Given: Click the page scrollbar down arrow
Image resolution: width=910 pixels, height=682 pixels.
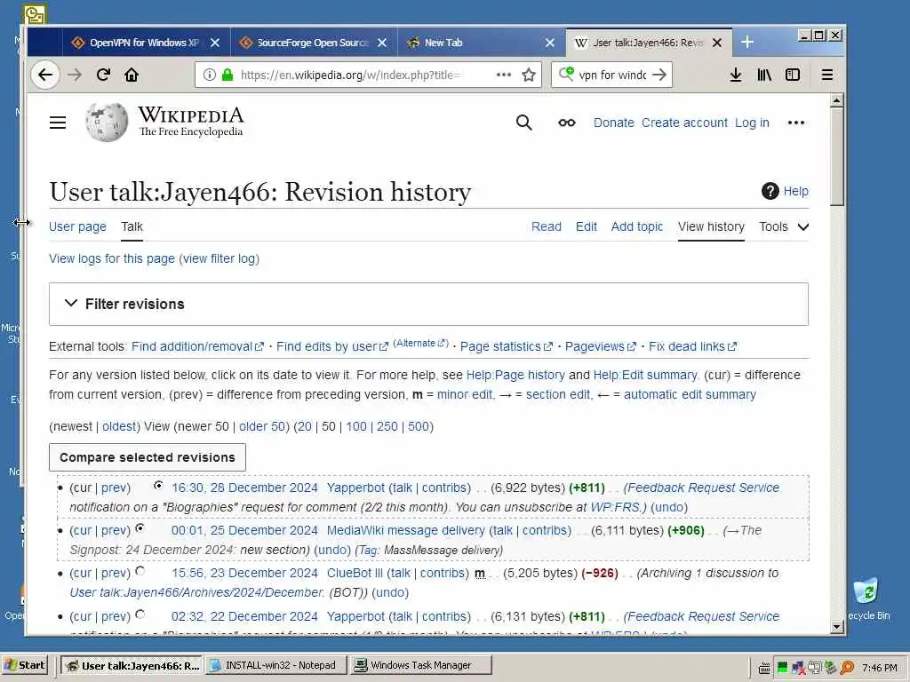Looking at the screenshot, I should 836,626.
